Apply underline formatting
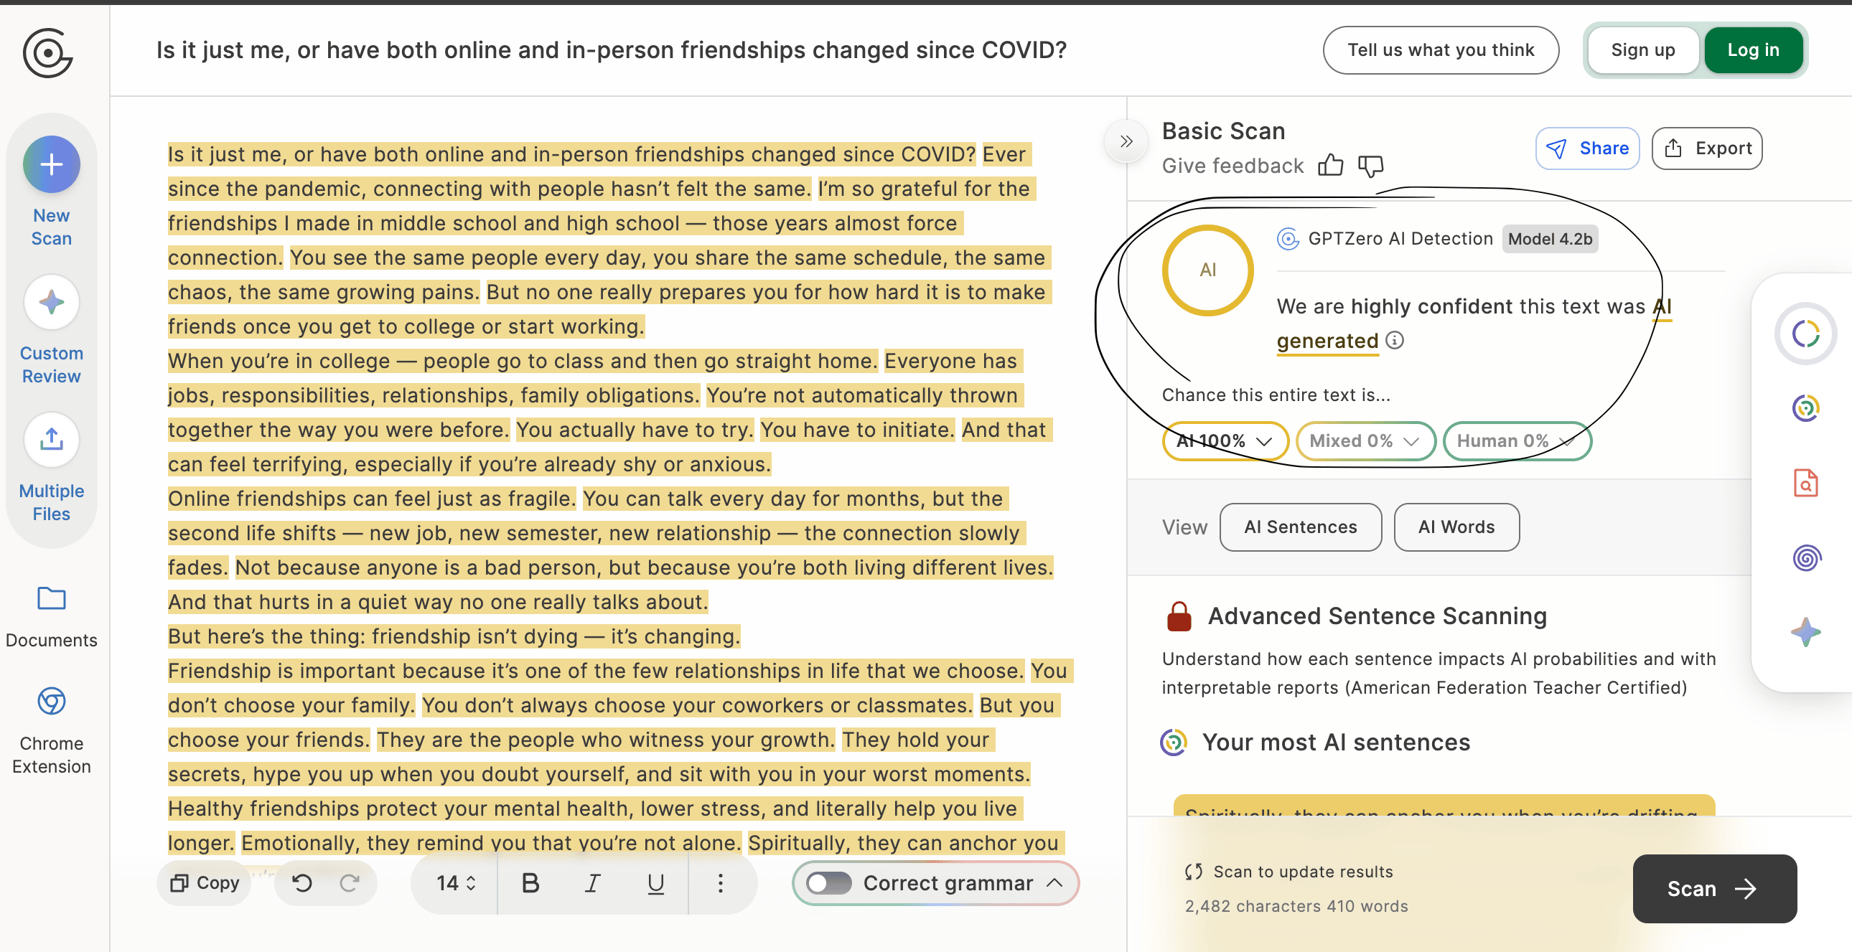The height and width of the screenshot is (952, 1852). pos(655,882)
